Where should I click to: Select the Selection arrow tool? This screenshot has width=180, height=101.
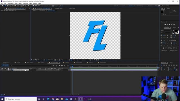point(5,6)
